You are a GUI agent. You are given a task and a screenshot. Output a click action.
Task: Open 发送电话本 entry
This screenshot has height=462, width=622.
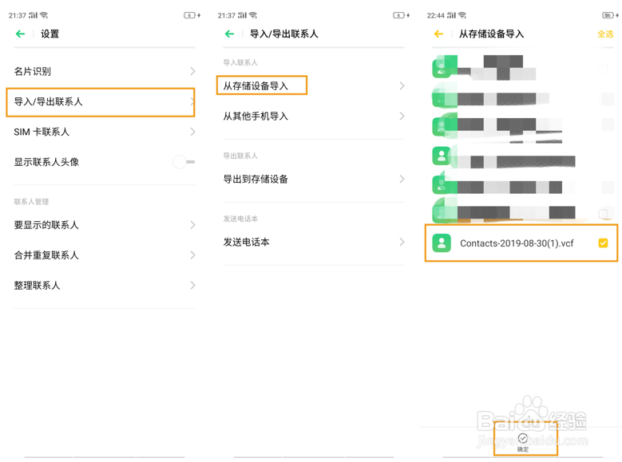tap(313, 243)
